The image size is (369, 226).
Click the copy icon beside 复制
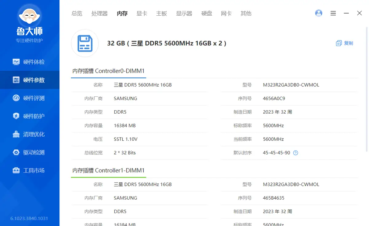pyautogui.click(x=339, y=43)
